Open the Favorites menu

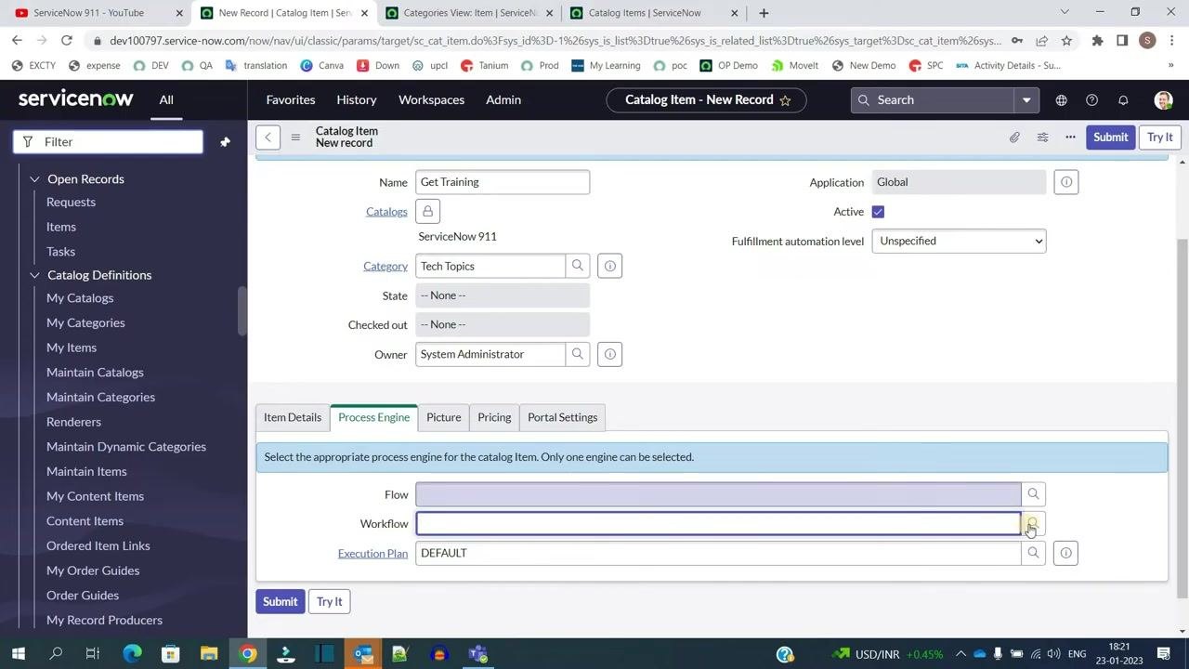pyautogui.click(x=291, y=99)
